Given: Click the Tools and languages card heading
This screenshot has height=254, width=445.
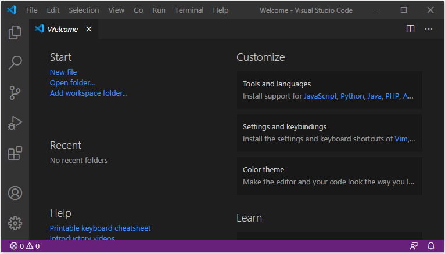Looking at the screenshot, I should pyautogui.click(x=277, y=84).
